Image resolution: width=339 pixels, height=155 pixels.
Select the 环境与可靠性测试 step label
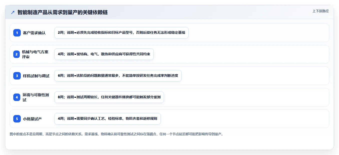click(x=36, y=97)
